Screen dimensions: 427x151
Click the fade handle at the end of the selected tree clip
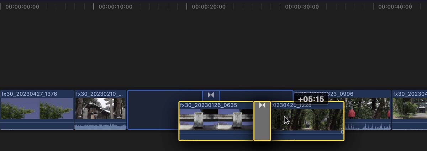342,132
